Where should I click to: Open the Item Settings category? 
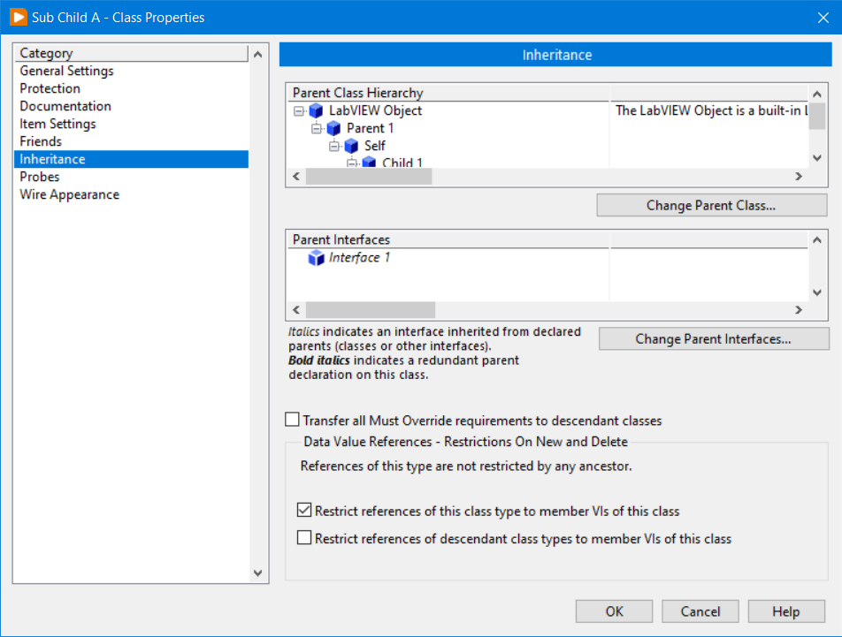(x=131, y=124)
